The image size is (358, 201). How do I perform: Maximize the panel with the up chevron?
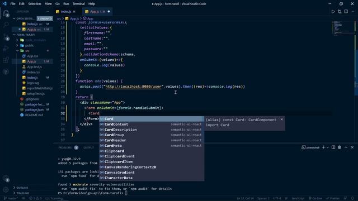point(346,147)
